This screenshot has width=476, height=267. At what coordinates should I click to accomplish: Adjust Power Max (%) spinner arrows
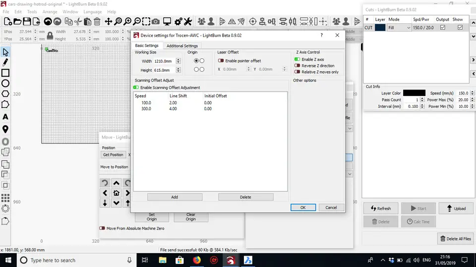click(472, 99)
